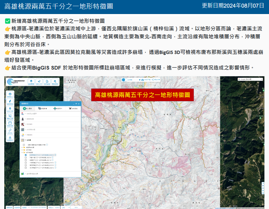Open the Google basemap dropdown
Screen dimensions: 269x209
point(250,79)
